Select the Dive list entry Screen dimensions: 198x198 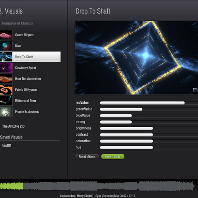(x=18, y=46)
